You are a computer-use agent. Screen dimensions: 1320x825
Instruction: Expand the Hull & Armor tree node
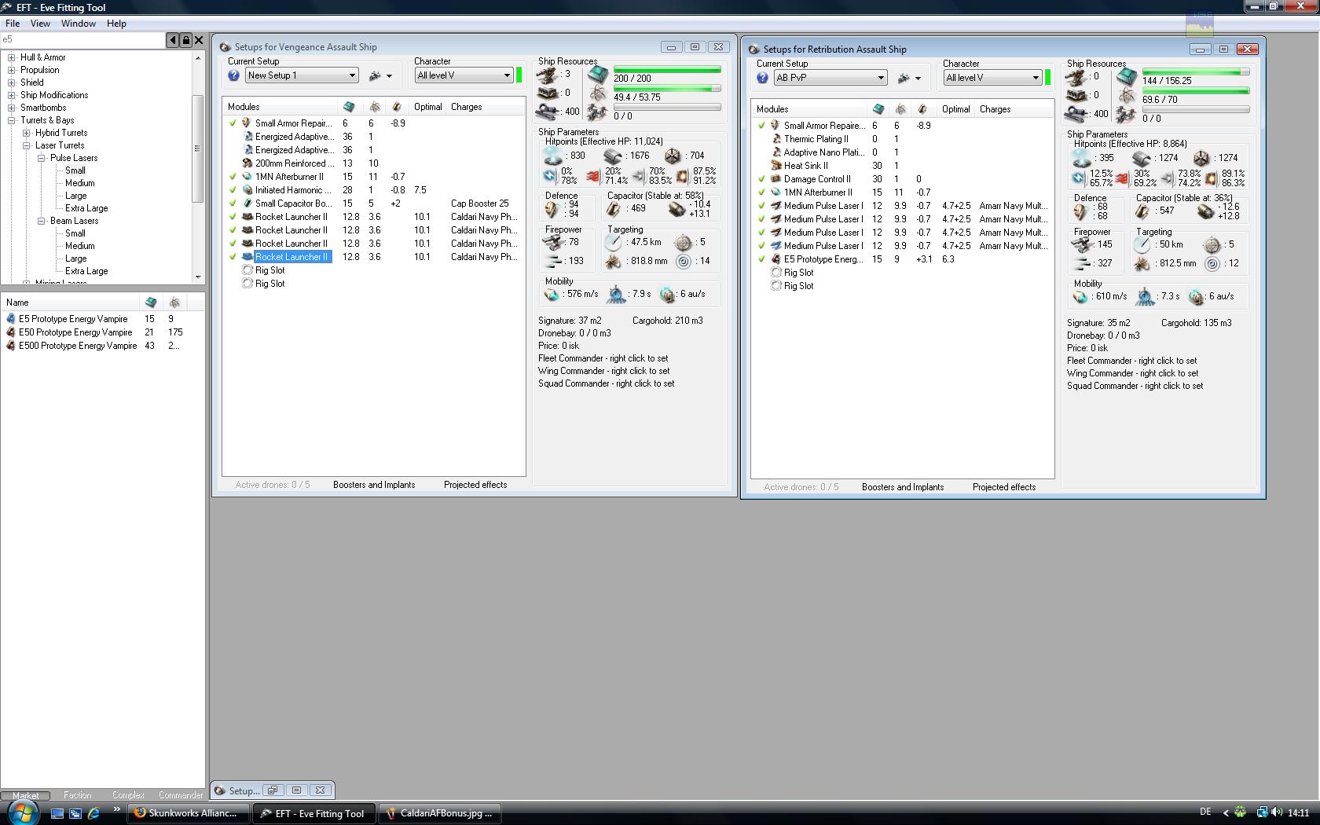(x=12, y=57)
